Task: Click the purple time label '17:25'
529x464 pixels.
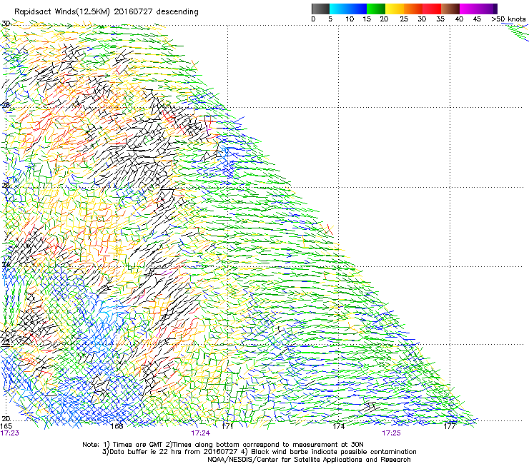Action: point(391,433)
